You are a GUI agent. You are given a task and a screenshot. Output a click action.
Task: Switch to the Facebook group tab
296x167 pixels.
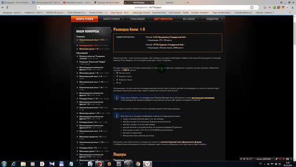[46, 3]
